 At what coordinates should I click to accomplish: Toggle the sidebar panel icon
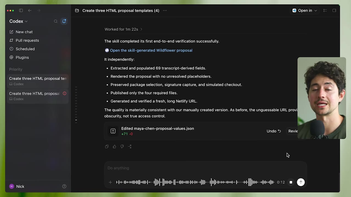click(x=21, y=10)
